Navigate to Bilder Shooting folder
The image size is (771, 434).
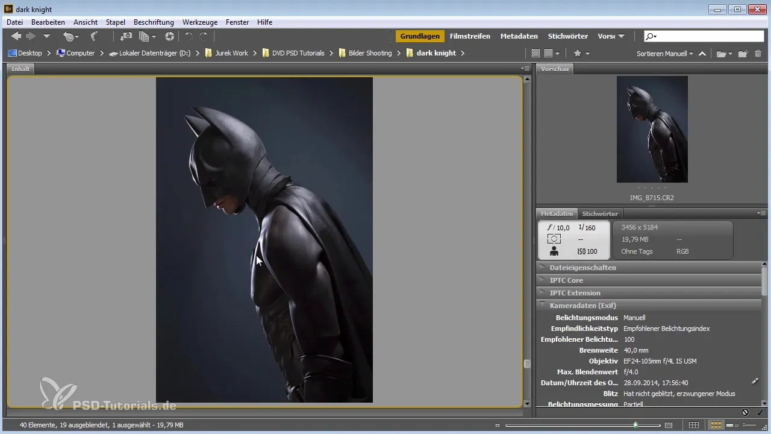pos(365,53)
